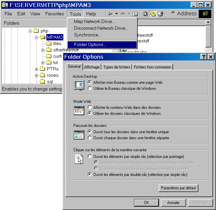Open the View menu

coord(35,14)
